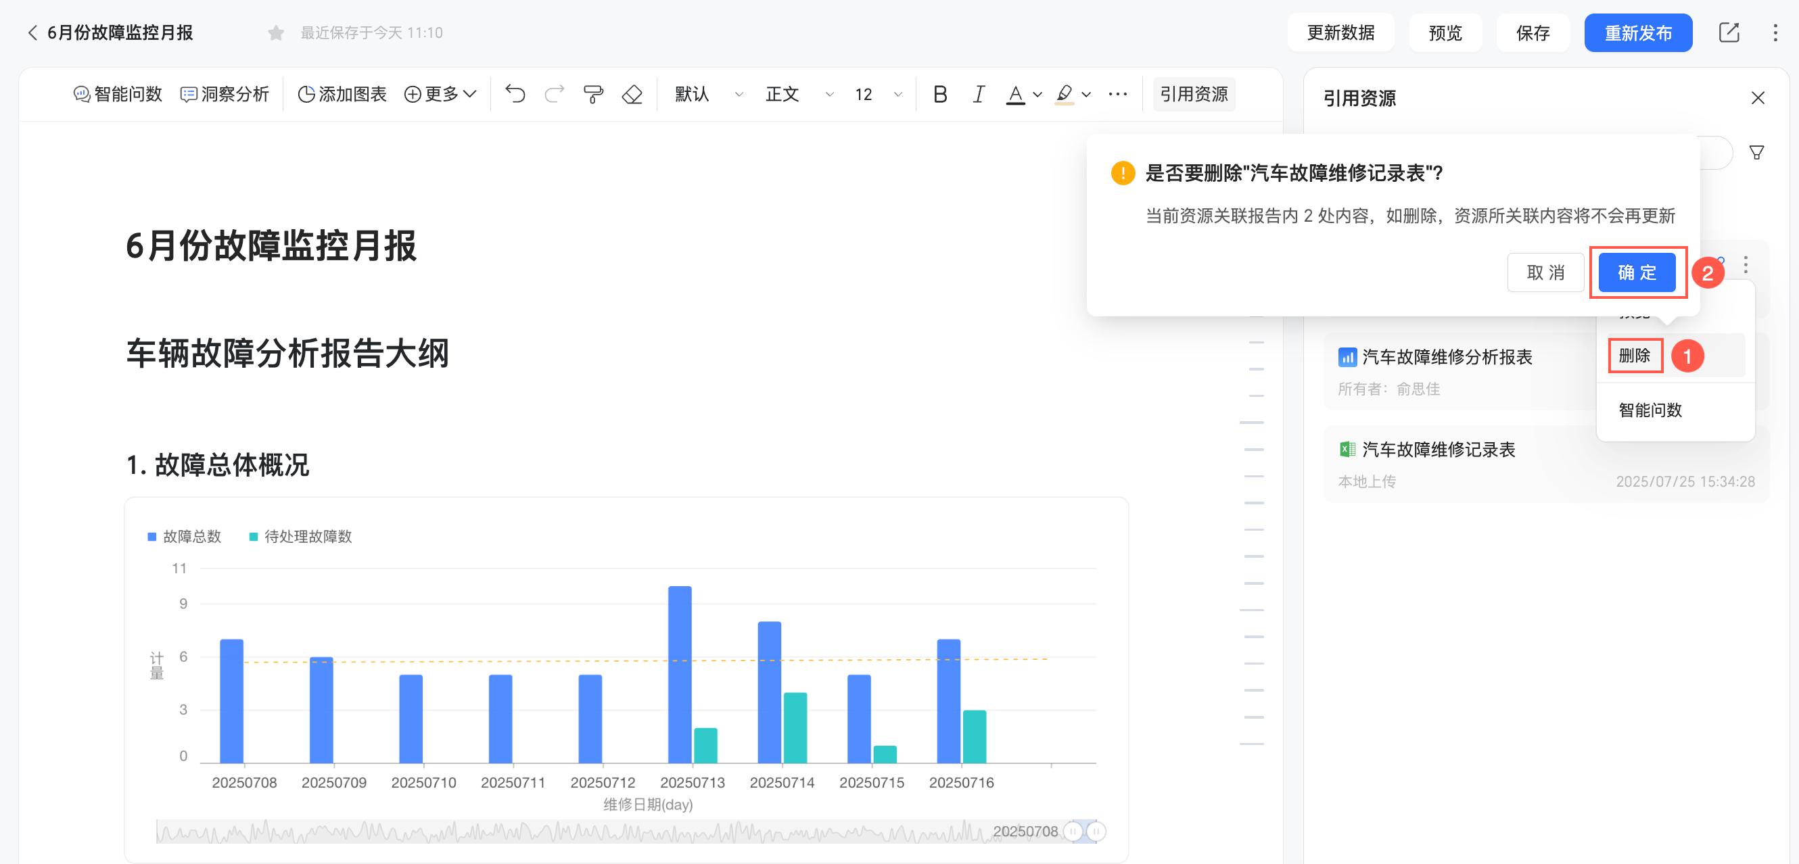Show more toolbar options ellipsis

pyautogui.click(x=1117, y=94)
